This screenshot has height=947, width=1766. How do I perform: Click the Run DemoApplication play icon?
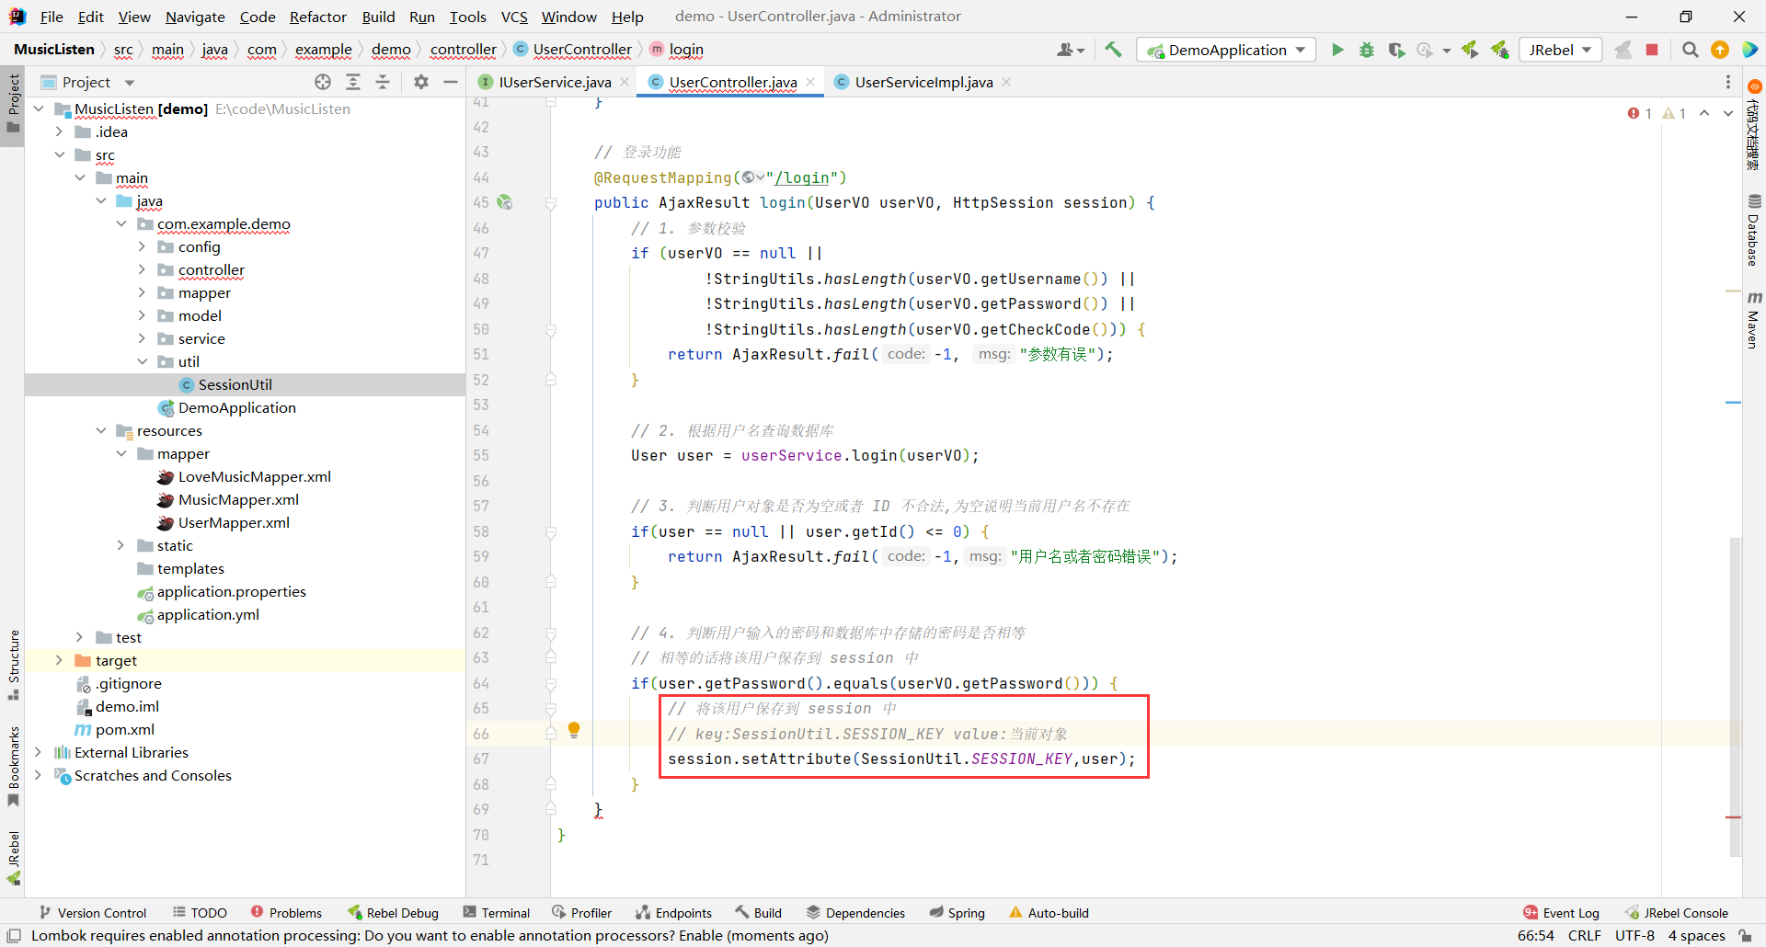(x=1337, y=50)
